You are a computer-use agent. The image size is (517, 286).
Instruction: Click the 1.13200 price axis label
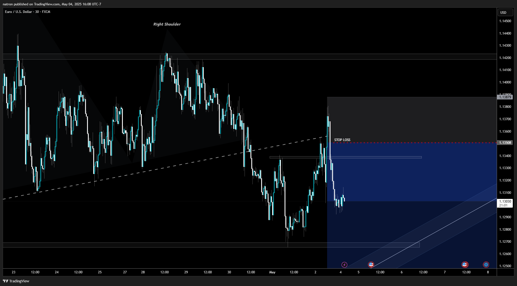[505, 180]
